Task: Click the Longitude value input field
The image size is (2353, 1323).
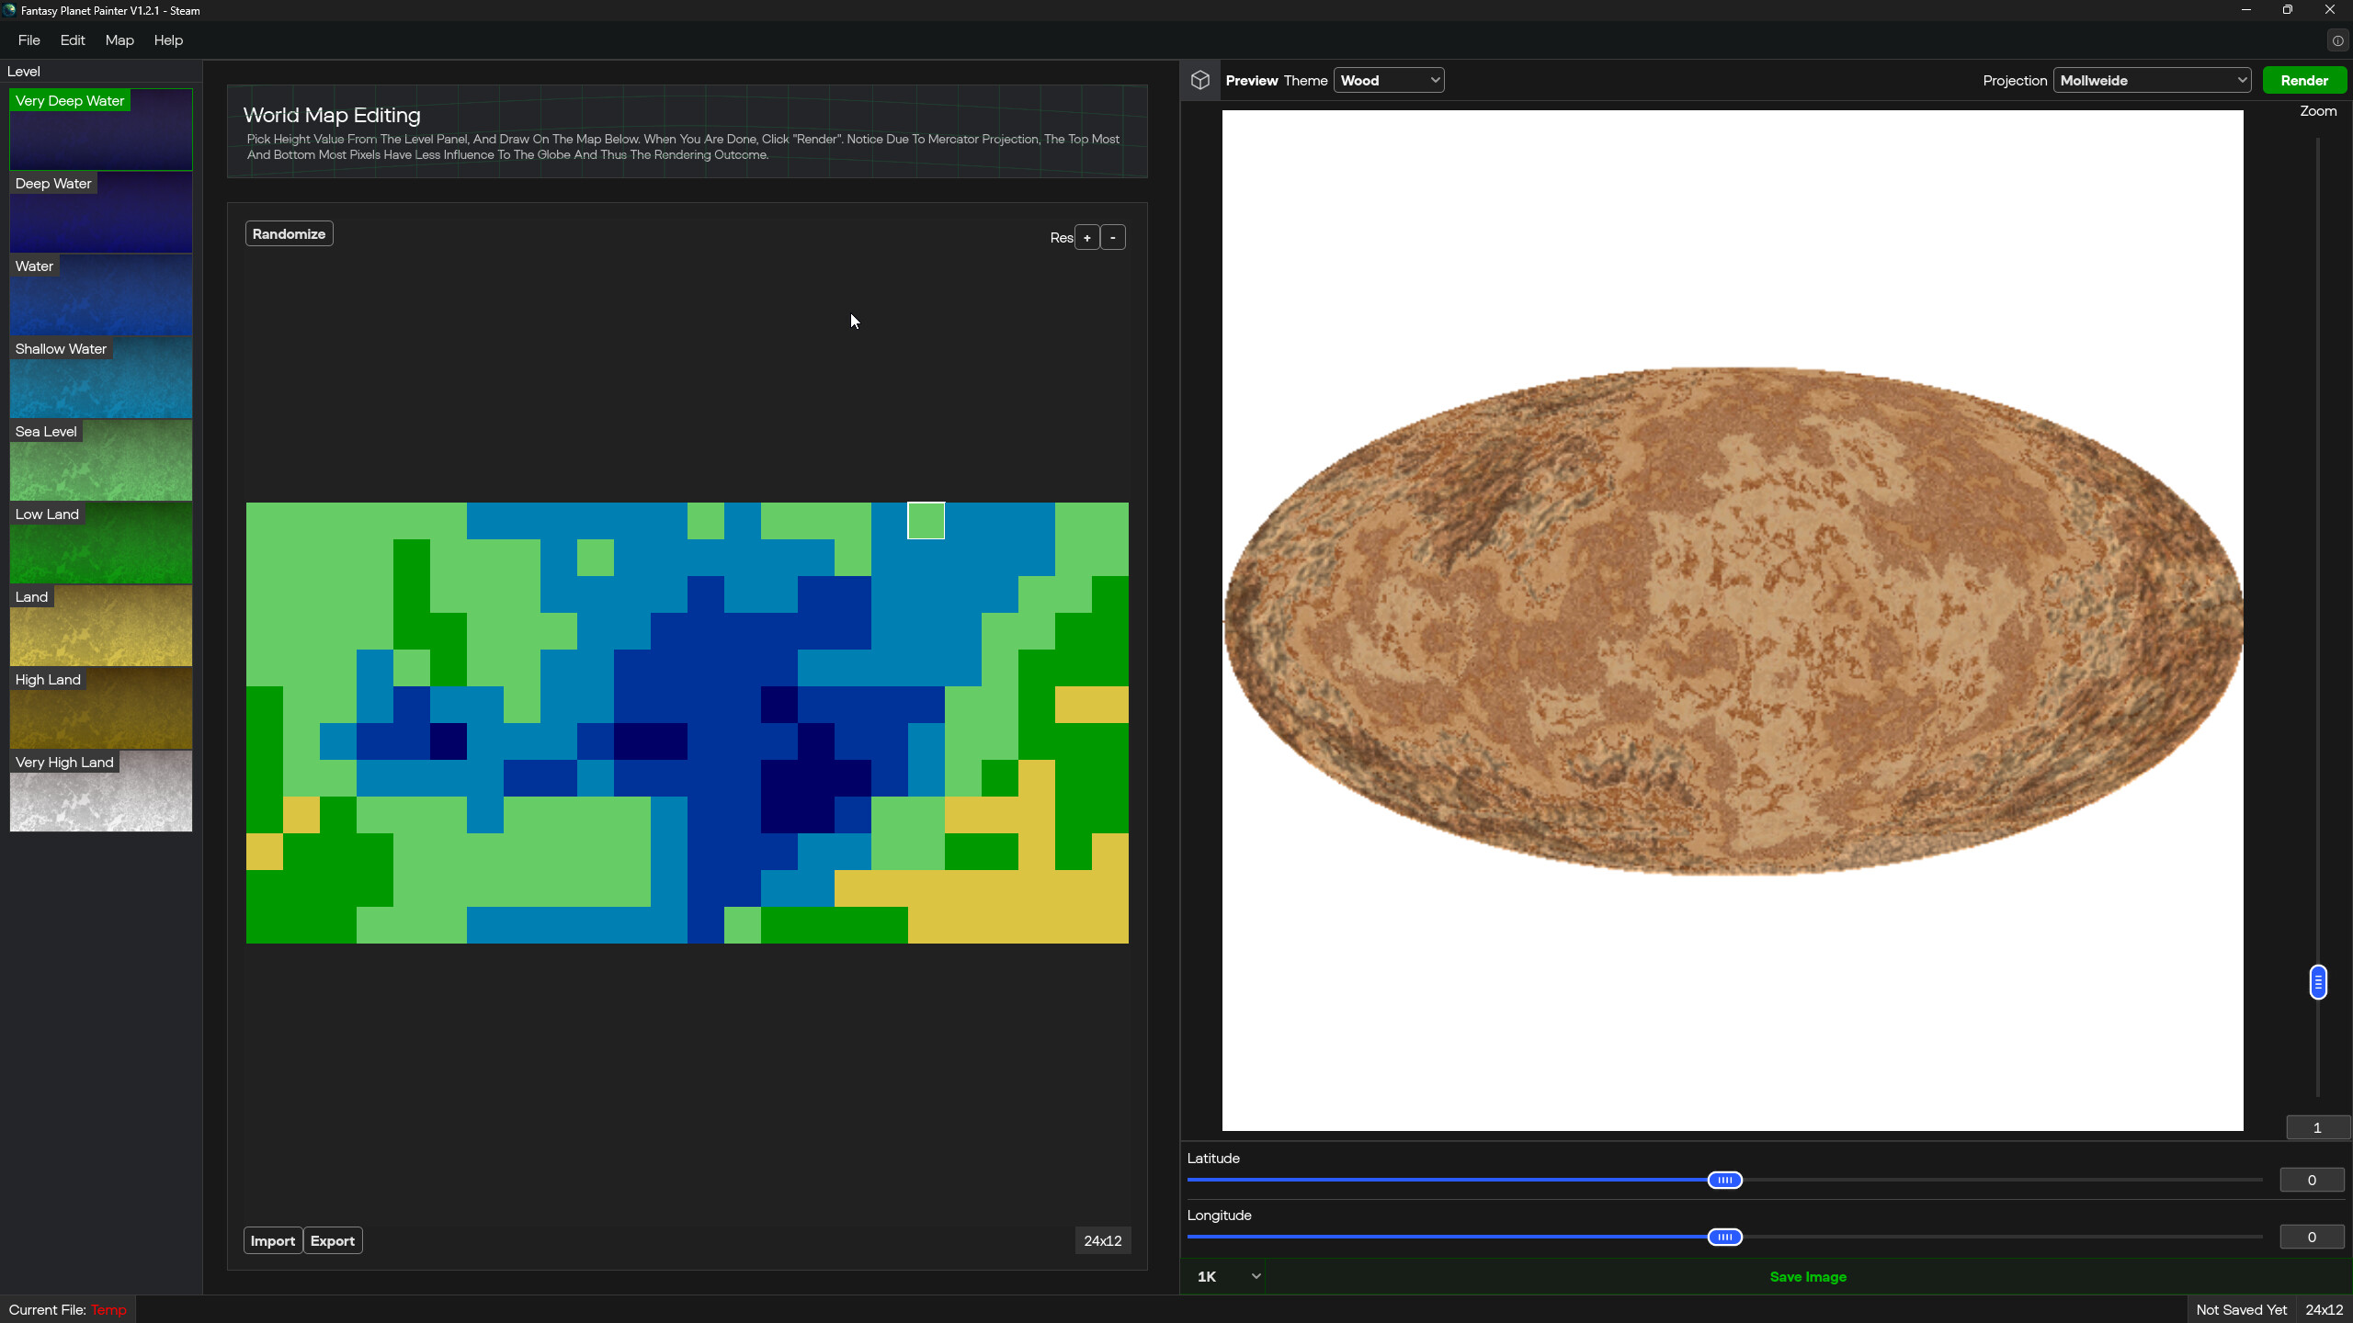Action: click(2311, 1237)
